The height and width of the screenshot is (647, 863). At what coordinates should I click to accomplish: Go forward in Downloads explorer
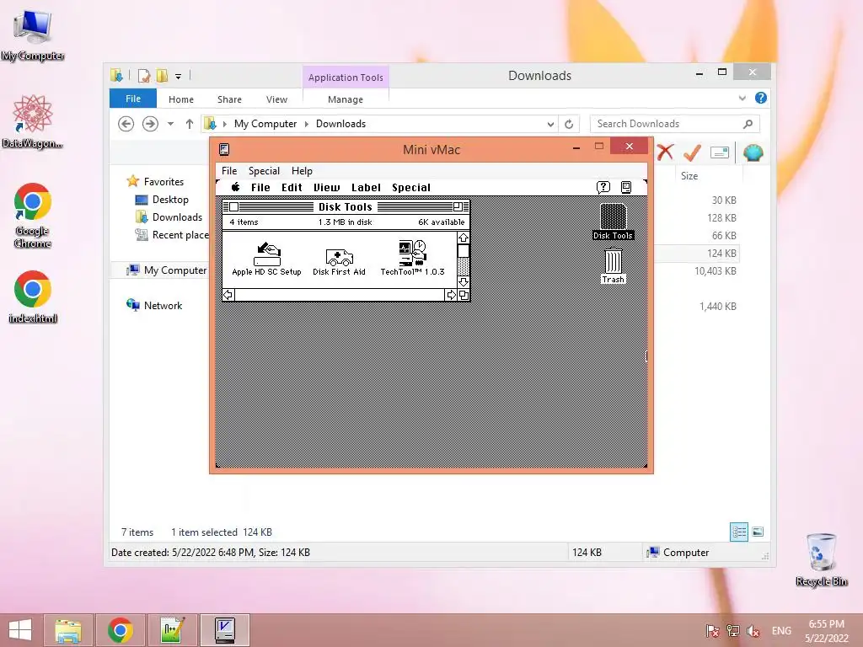[x=150, y=124]
